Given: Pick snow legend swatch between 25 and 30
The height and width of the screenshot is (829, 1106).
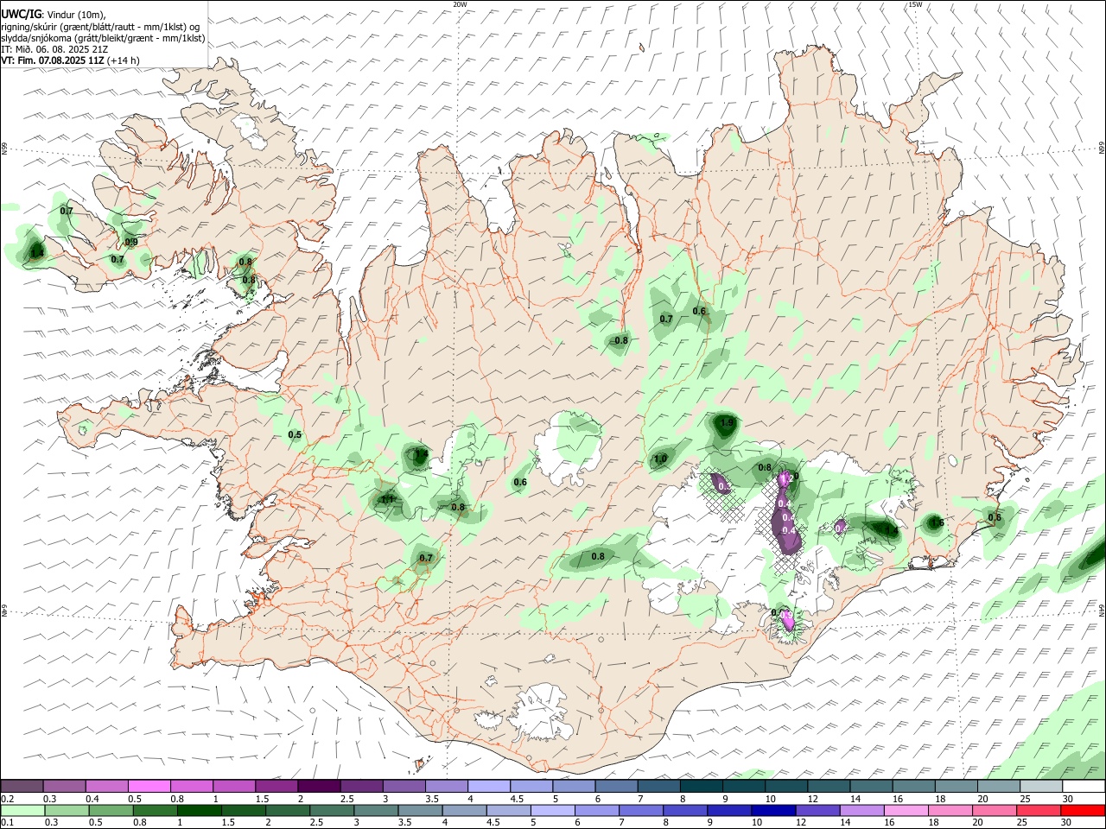Looking at the screenshot, I should (1042, 786).
